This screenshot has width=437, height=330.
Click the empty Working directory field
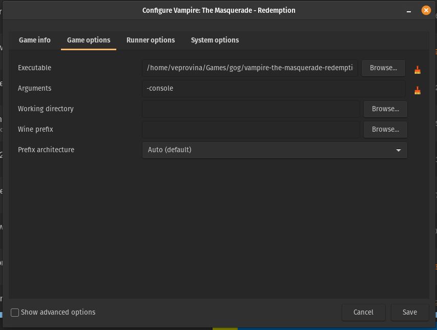point(251,109)
